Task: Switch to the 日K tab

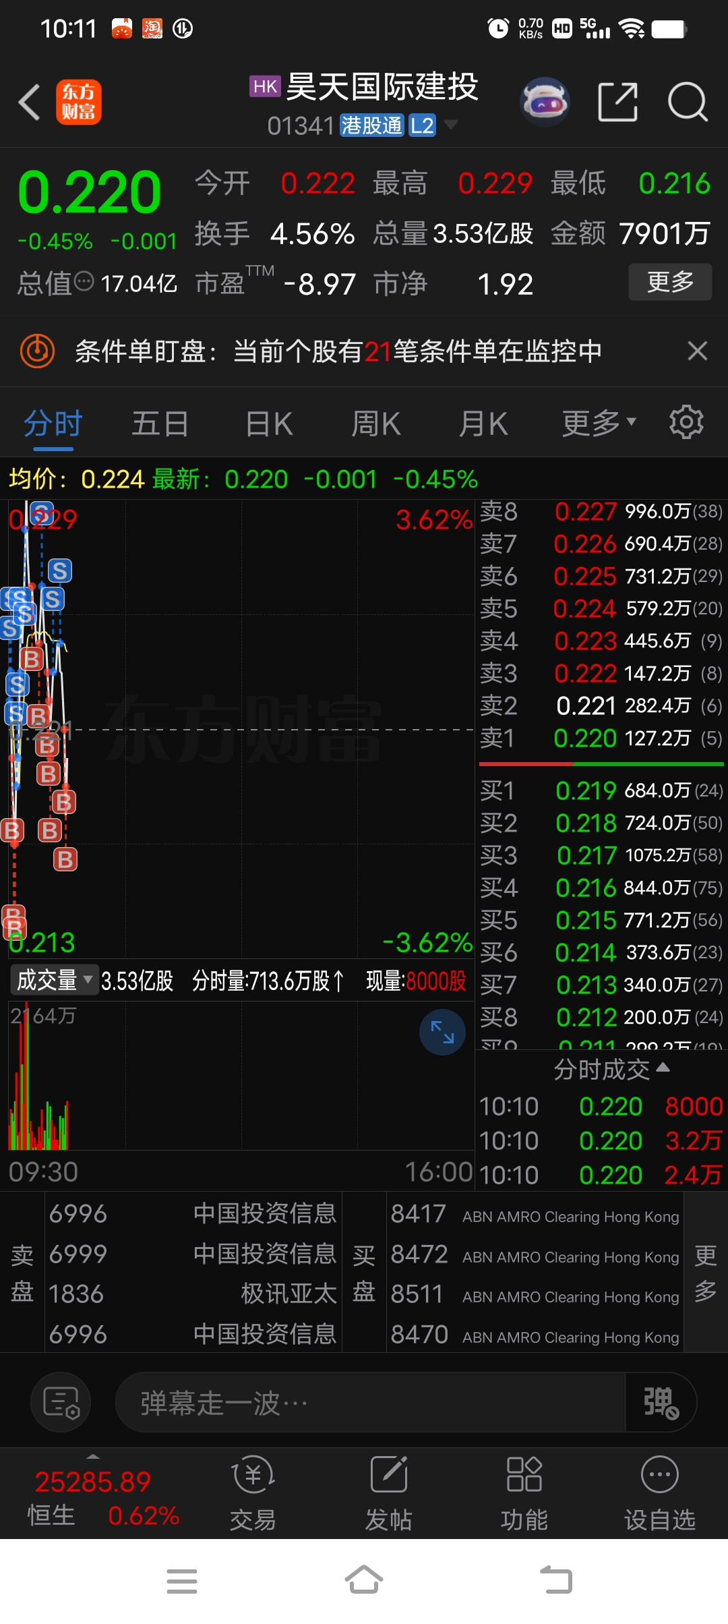Action: click(269, 425)
